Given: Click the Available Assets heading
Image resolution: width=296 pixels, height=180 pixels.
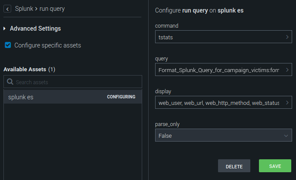Looking at the screenshot, I should tap(25, 69).
